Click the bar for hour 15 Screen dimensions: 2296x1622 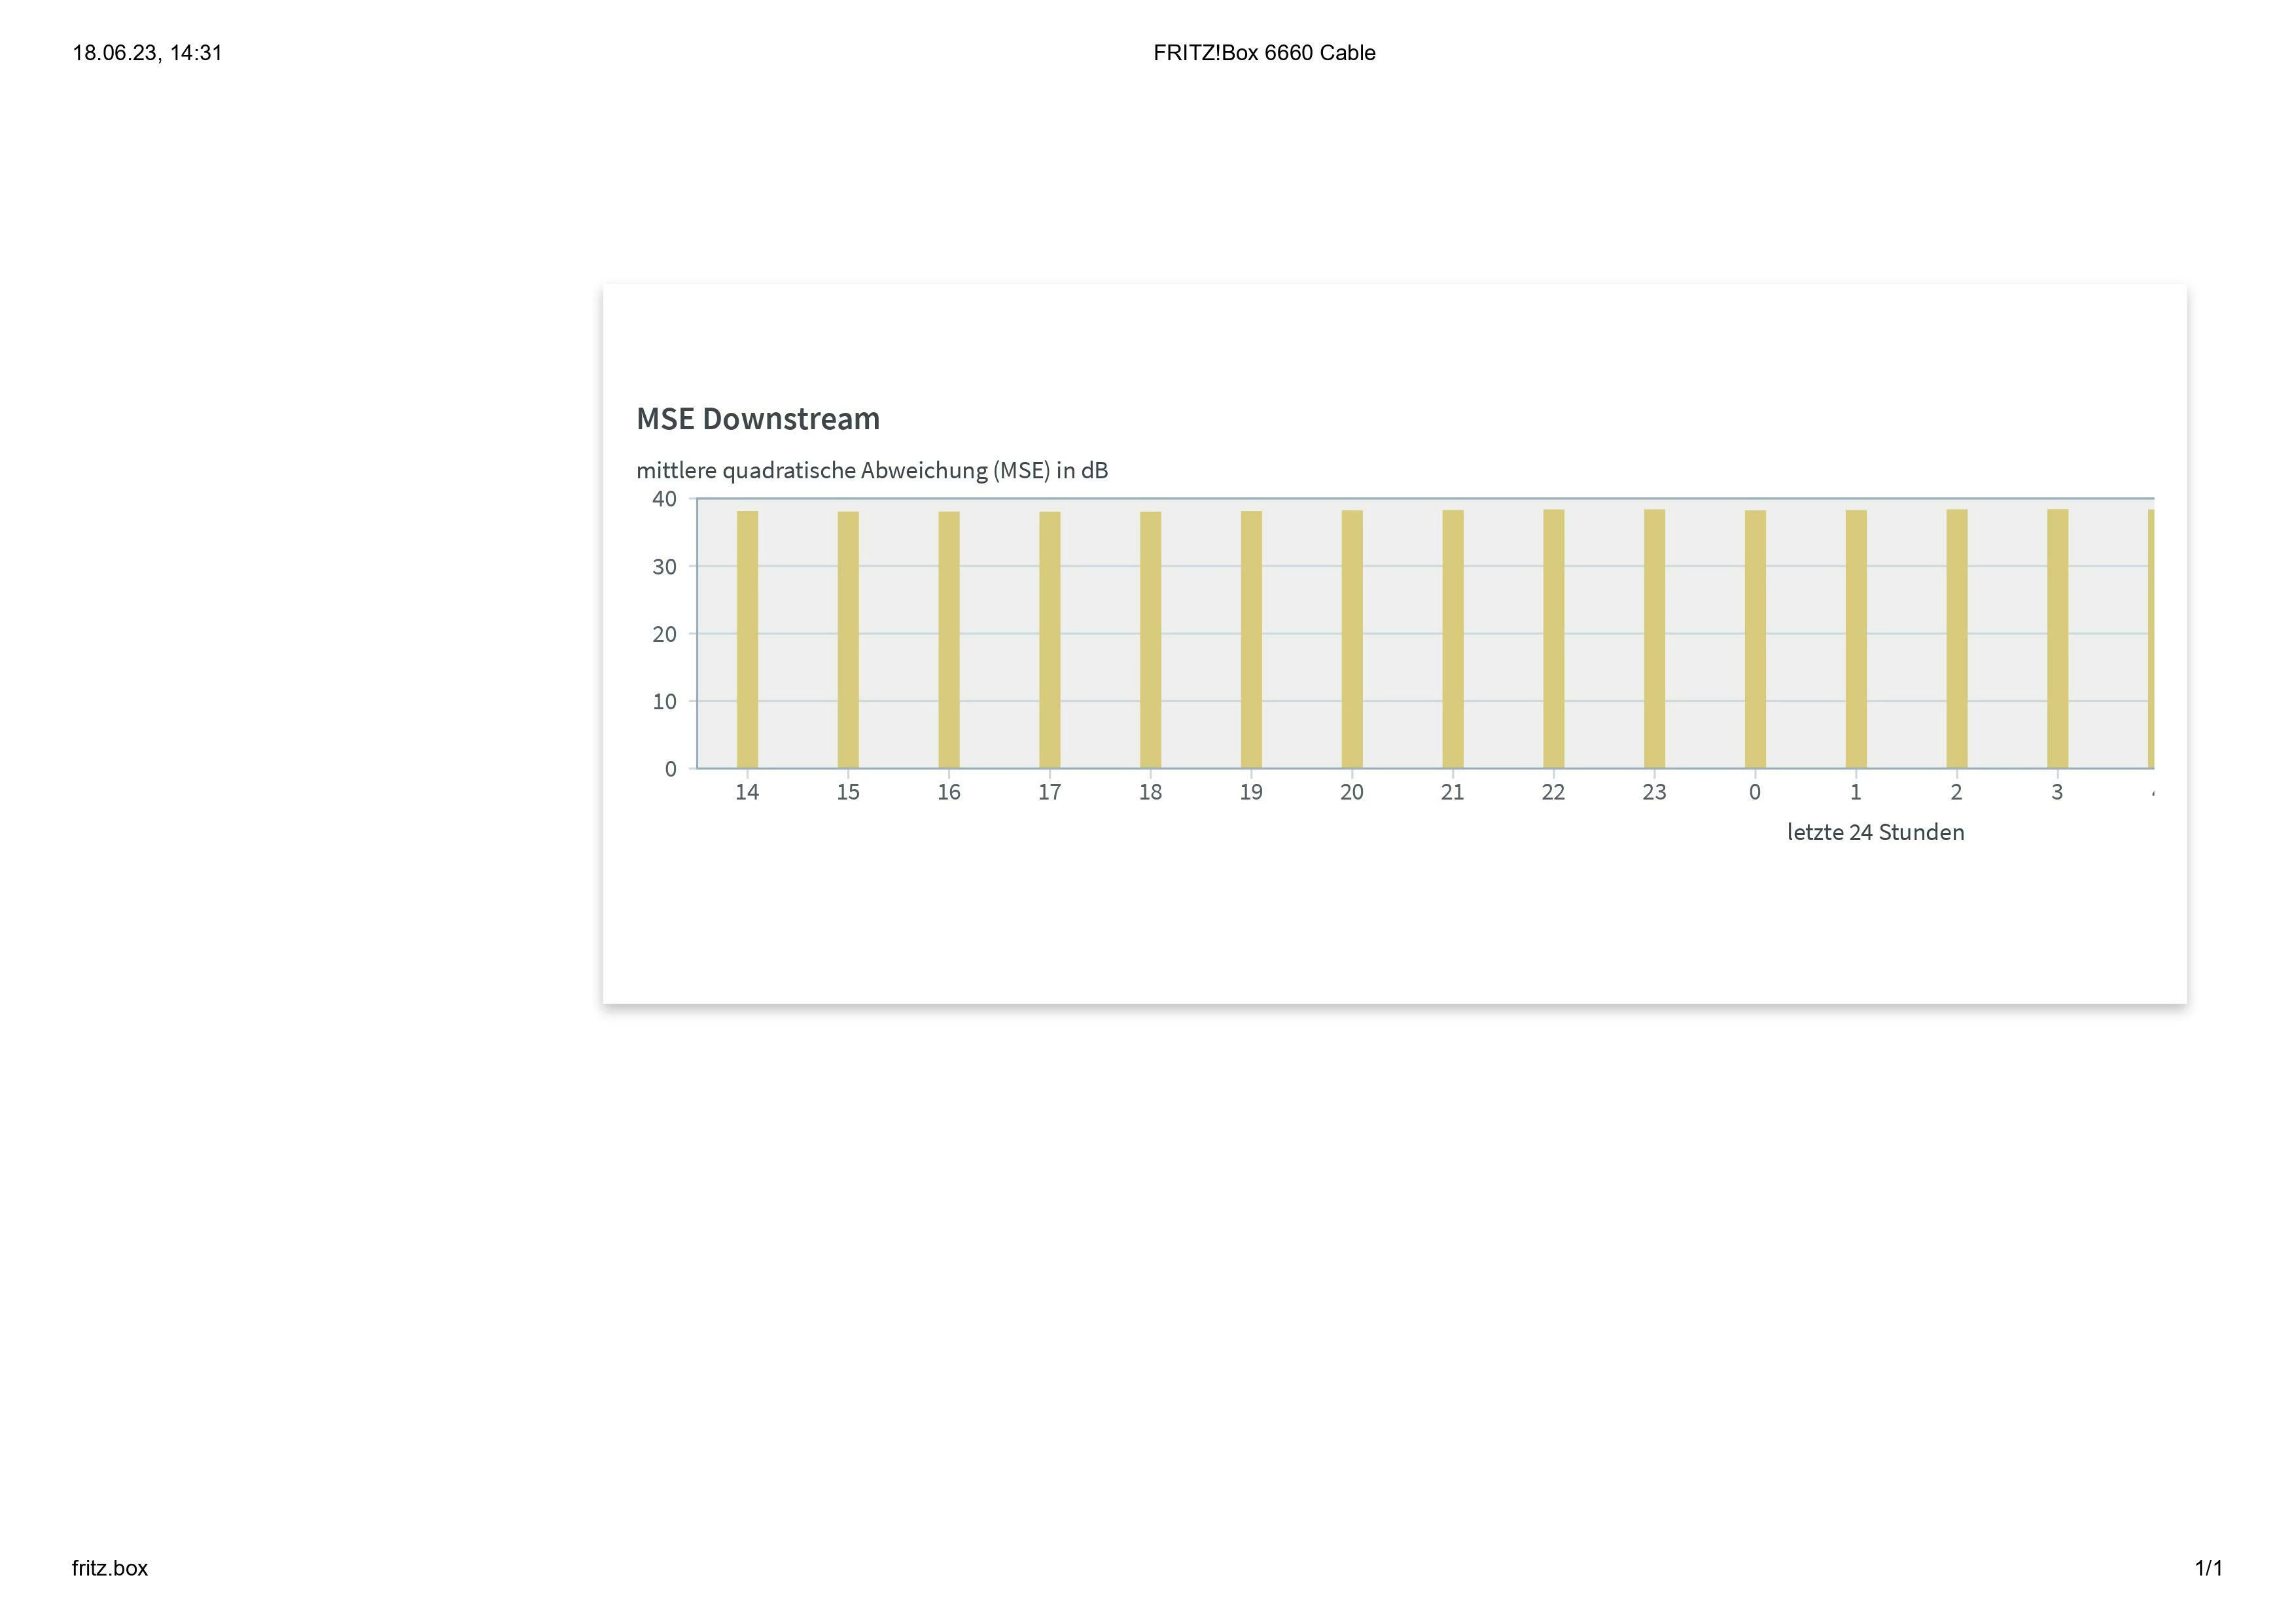click(848, 640)
